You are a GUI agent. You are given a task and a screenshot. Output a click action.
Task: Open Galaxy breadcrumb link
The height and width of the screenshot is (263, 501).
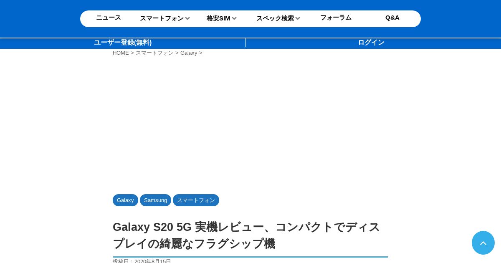(x=189, y=53)
